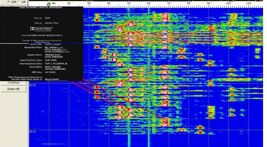Click the 70 Hz label on the frequency ruler
The width and height of the screenshot is (267, 147).
(x=169, y=3)
